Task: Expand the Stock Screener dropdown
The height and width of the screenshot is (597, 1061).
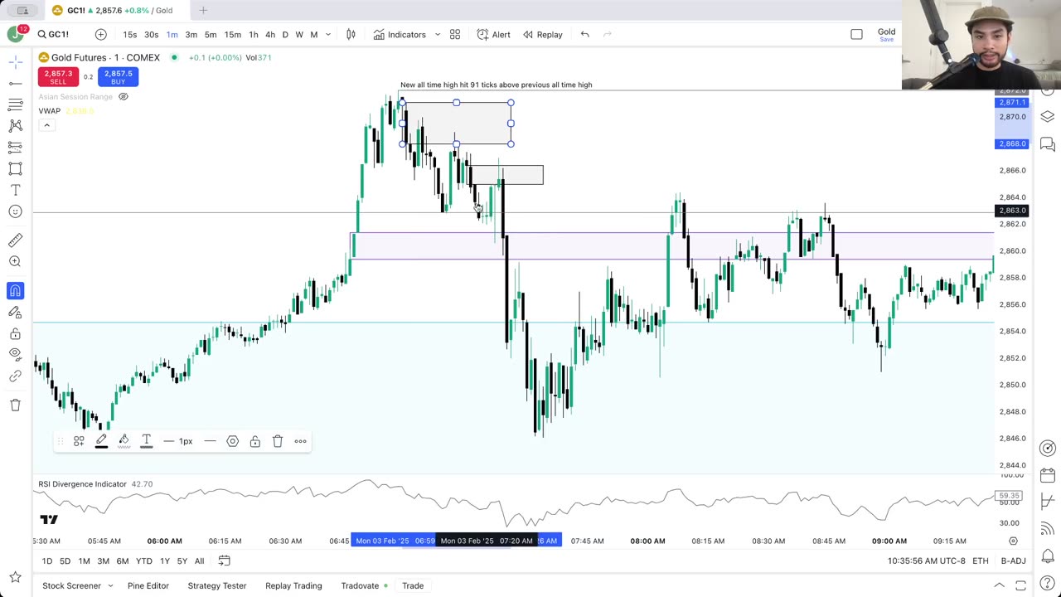Action: pyautogui.click(x=109, y=586)
